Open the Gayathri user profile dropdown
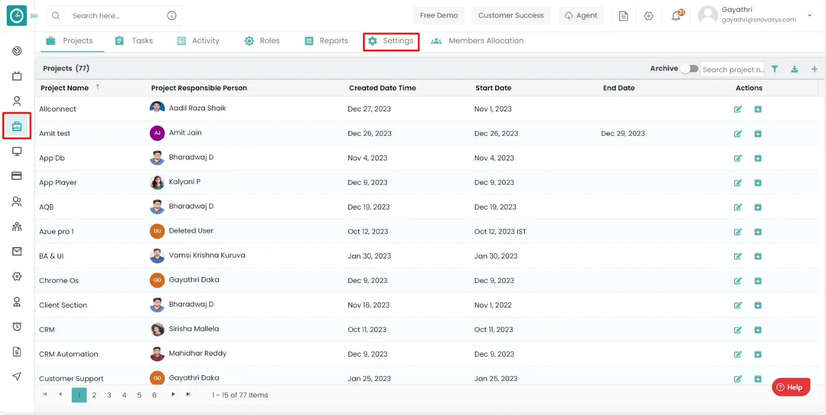 point(809,15)
